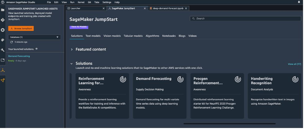Select the Algorithms tab
304x129 pixels.
153,36
